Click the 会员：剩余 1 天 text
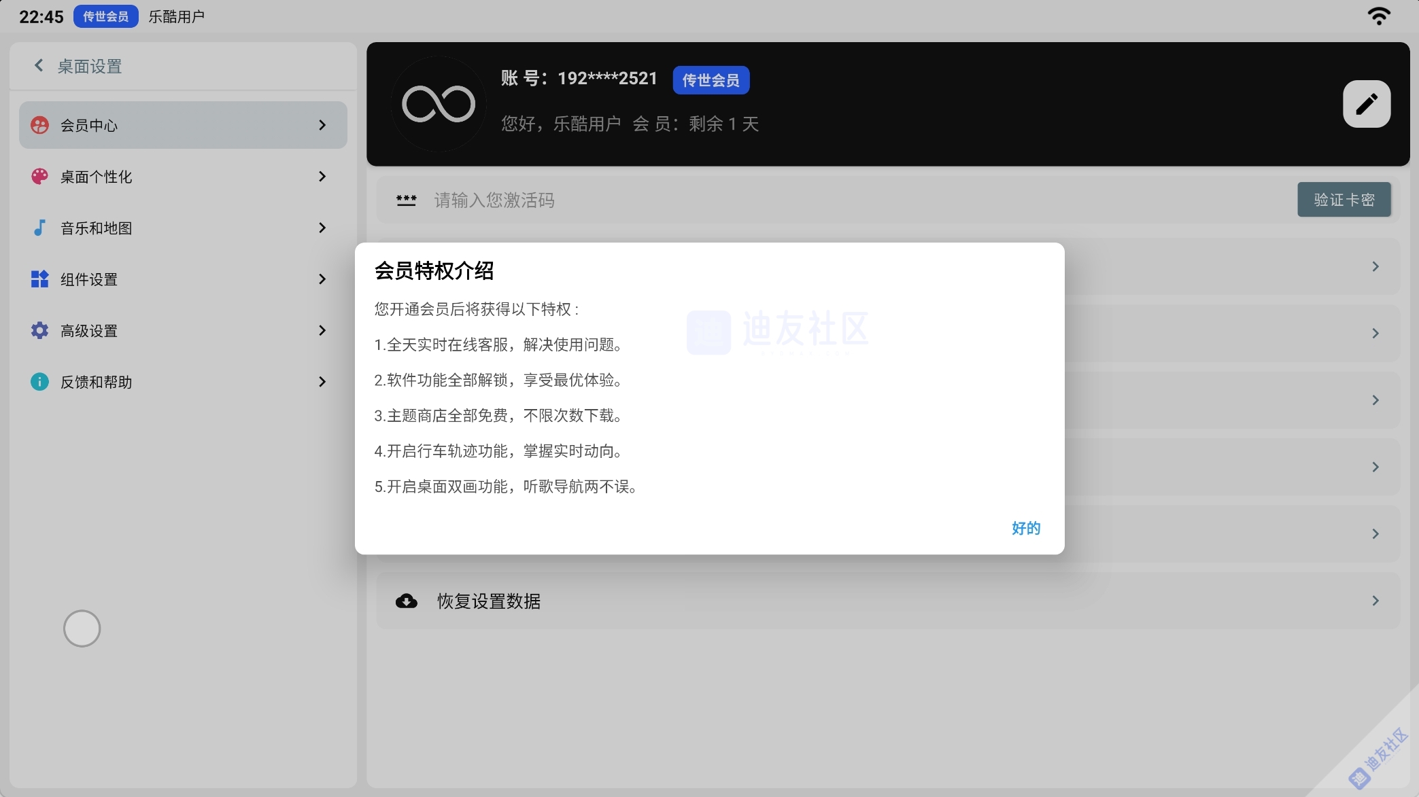The height and width of the screenshot is (797, 1419). click(x=696, y=124)
